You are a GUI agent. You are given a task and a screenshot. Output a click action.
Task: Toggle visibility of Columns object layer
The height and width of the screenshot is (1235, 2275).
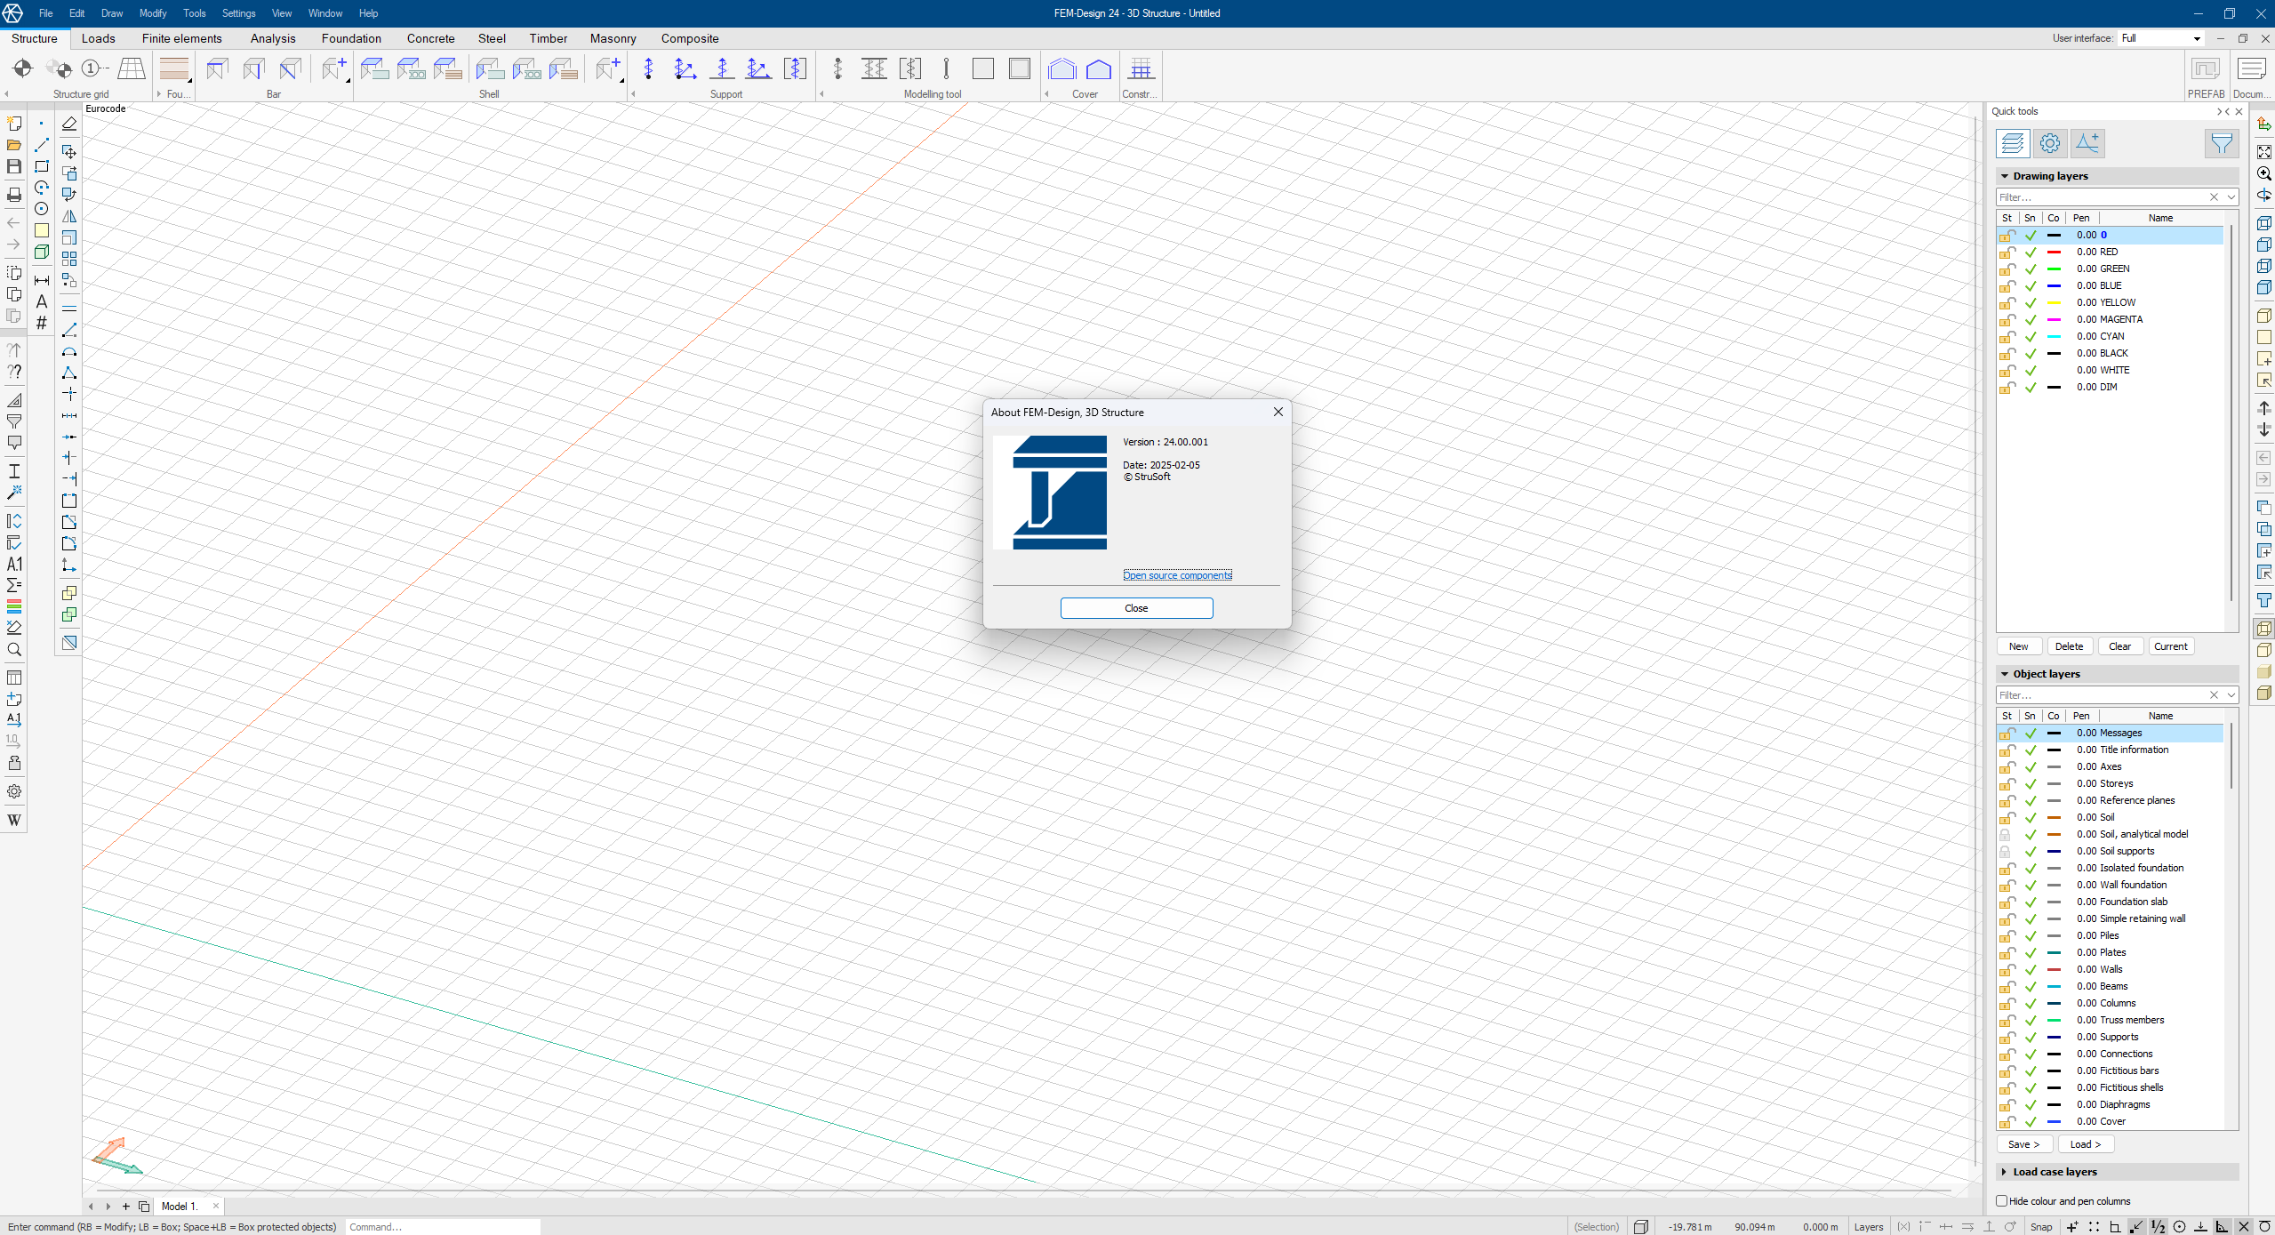[x=2033, y=1002]
